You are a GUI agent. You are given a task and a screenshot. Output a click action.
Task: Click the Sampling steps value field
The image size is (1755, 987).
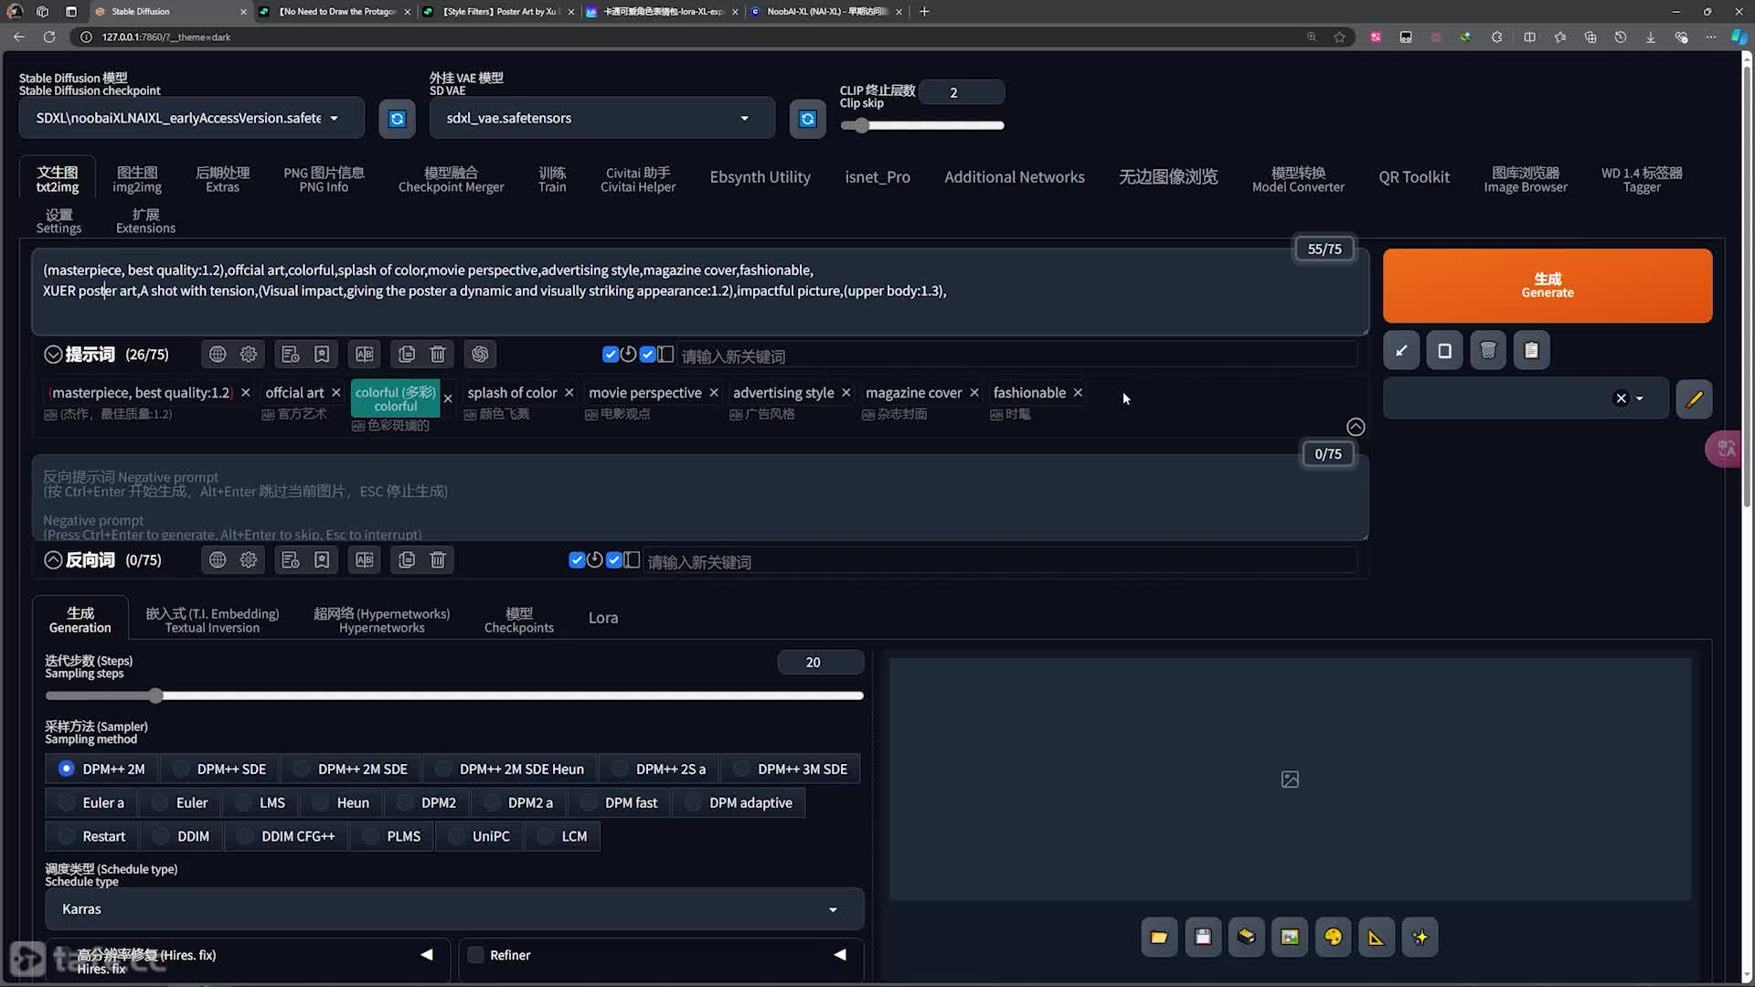click(x=820, y=662)
